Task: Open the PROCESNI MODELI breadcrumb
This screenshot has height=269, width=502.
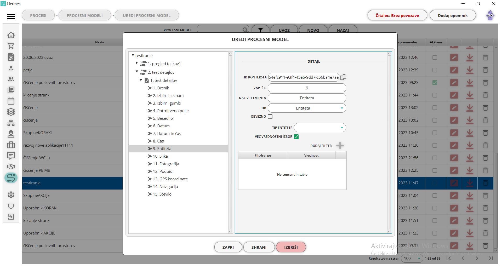Action: coord(85,15)
